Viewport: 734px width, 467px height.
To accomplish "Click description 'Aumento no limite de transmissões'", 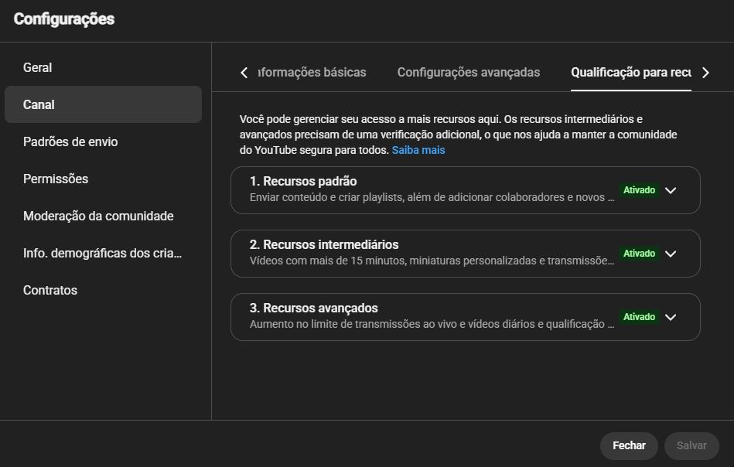I will pos(432,324).
